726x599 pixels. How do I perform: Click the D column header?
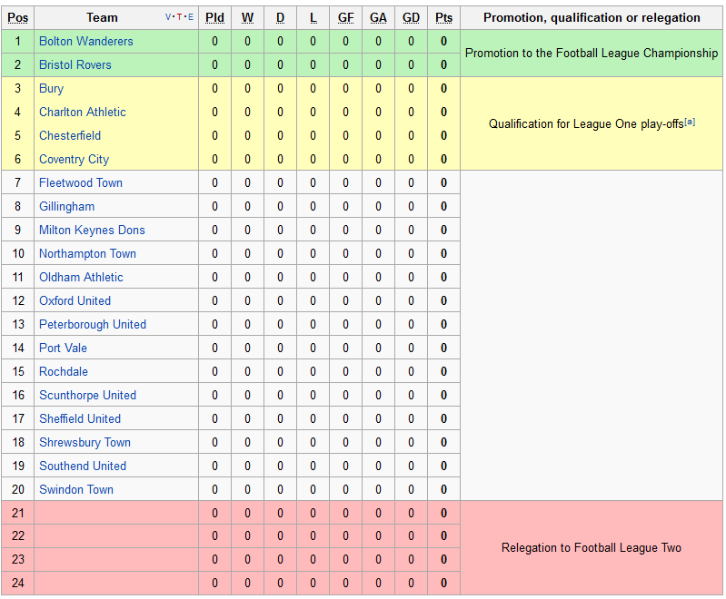coord(280,17)
